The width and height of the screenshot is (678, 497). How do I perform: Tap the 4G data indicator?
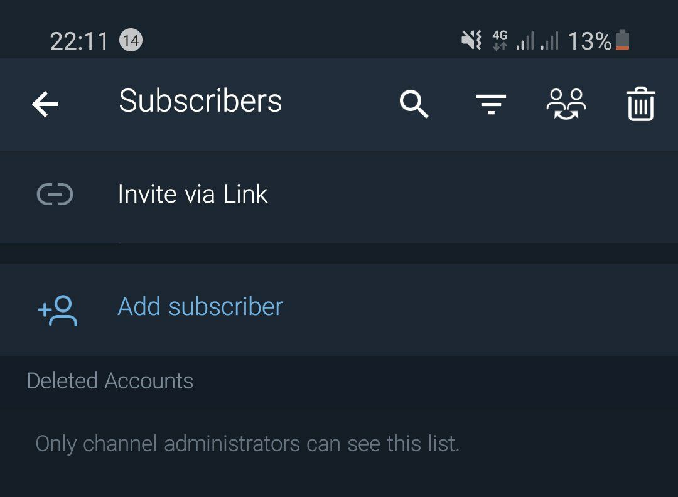click(500, 40)
